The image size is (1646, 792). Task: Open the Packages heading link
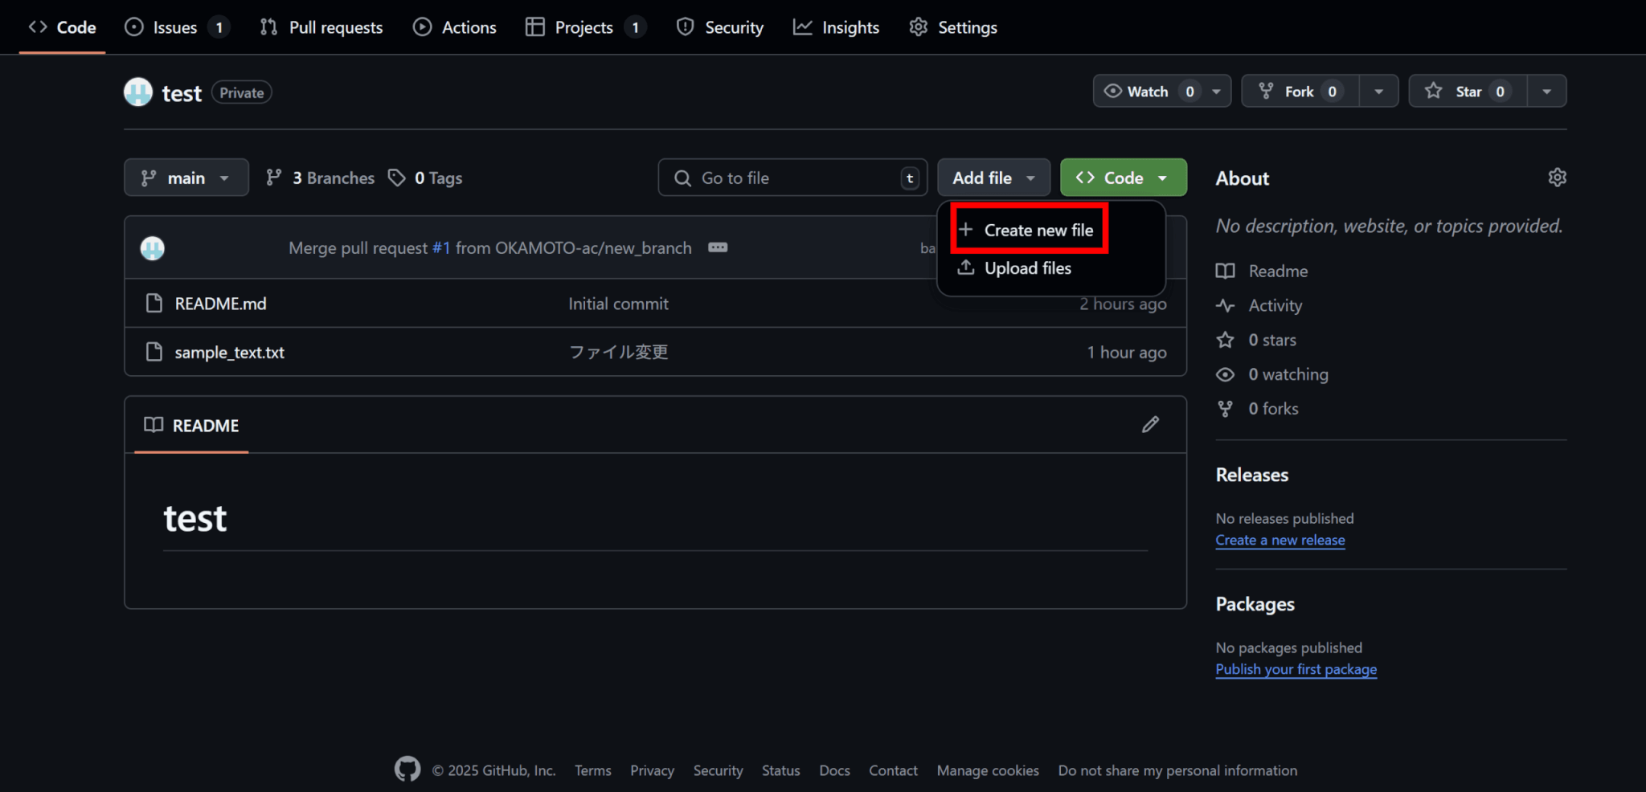(x=1255, y=604)
